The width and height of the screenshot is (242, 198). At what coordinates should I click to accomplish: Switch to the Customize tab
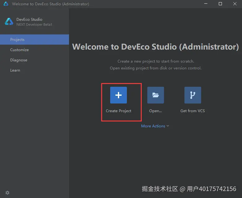34,50
